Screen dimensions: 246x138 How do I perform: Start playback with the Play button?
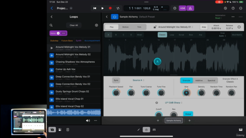[x=103, y=8]
